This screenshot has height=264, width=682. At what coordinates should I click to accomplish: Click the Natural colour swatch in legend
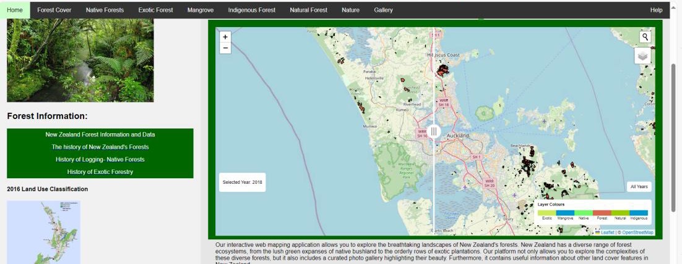pos(620,213)
